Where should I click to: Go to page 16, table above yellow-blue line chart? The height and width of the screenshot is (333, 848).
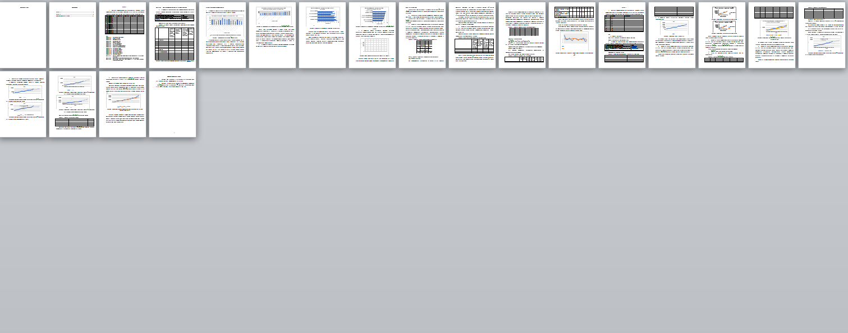pyautogui.click(x=772, y=35)
